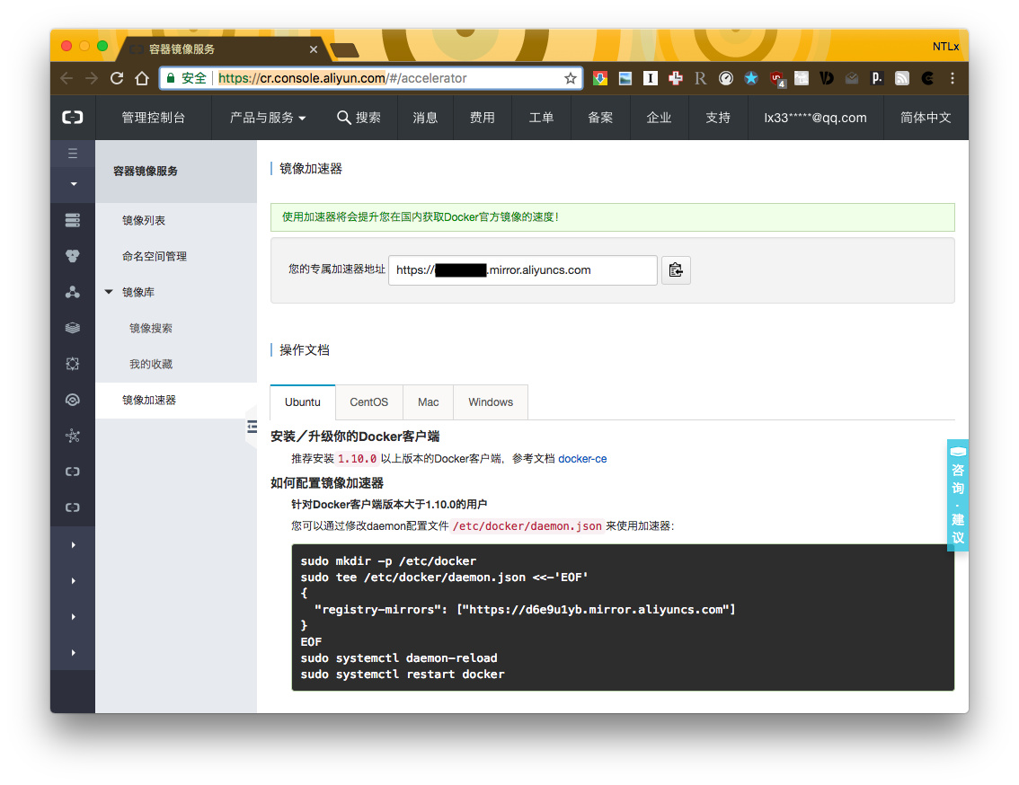Viewport: 1019px width, 785px height.
Task: Toggle the down caret below the sidebar hamburger
Action: point(74,184)
